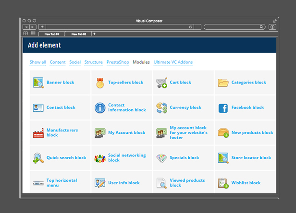The width and height of the screenshot is (296, 213).
Task: Click the Banner block map icon
Action: tap(38, 83)
